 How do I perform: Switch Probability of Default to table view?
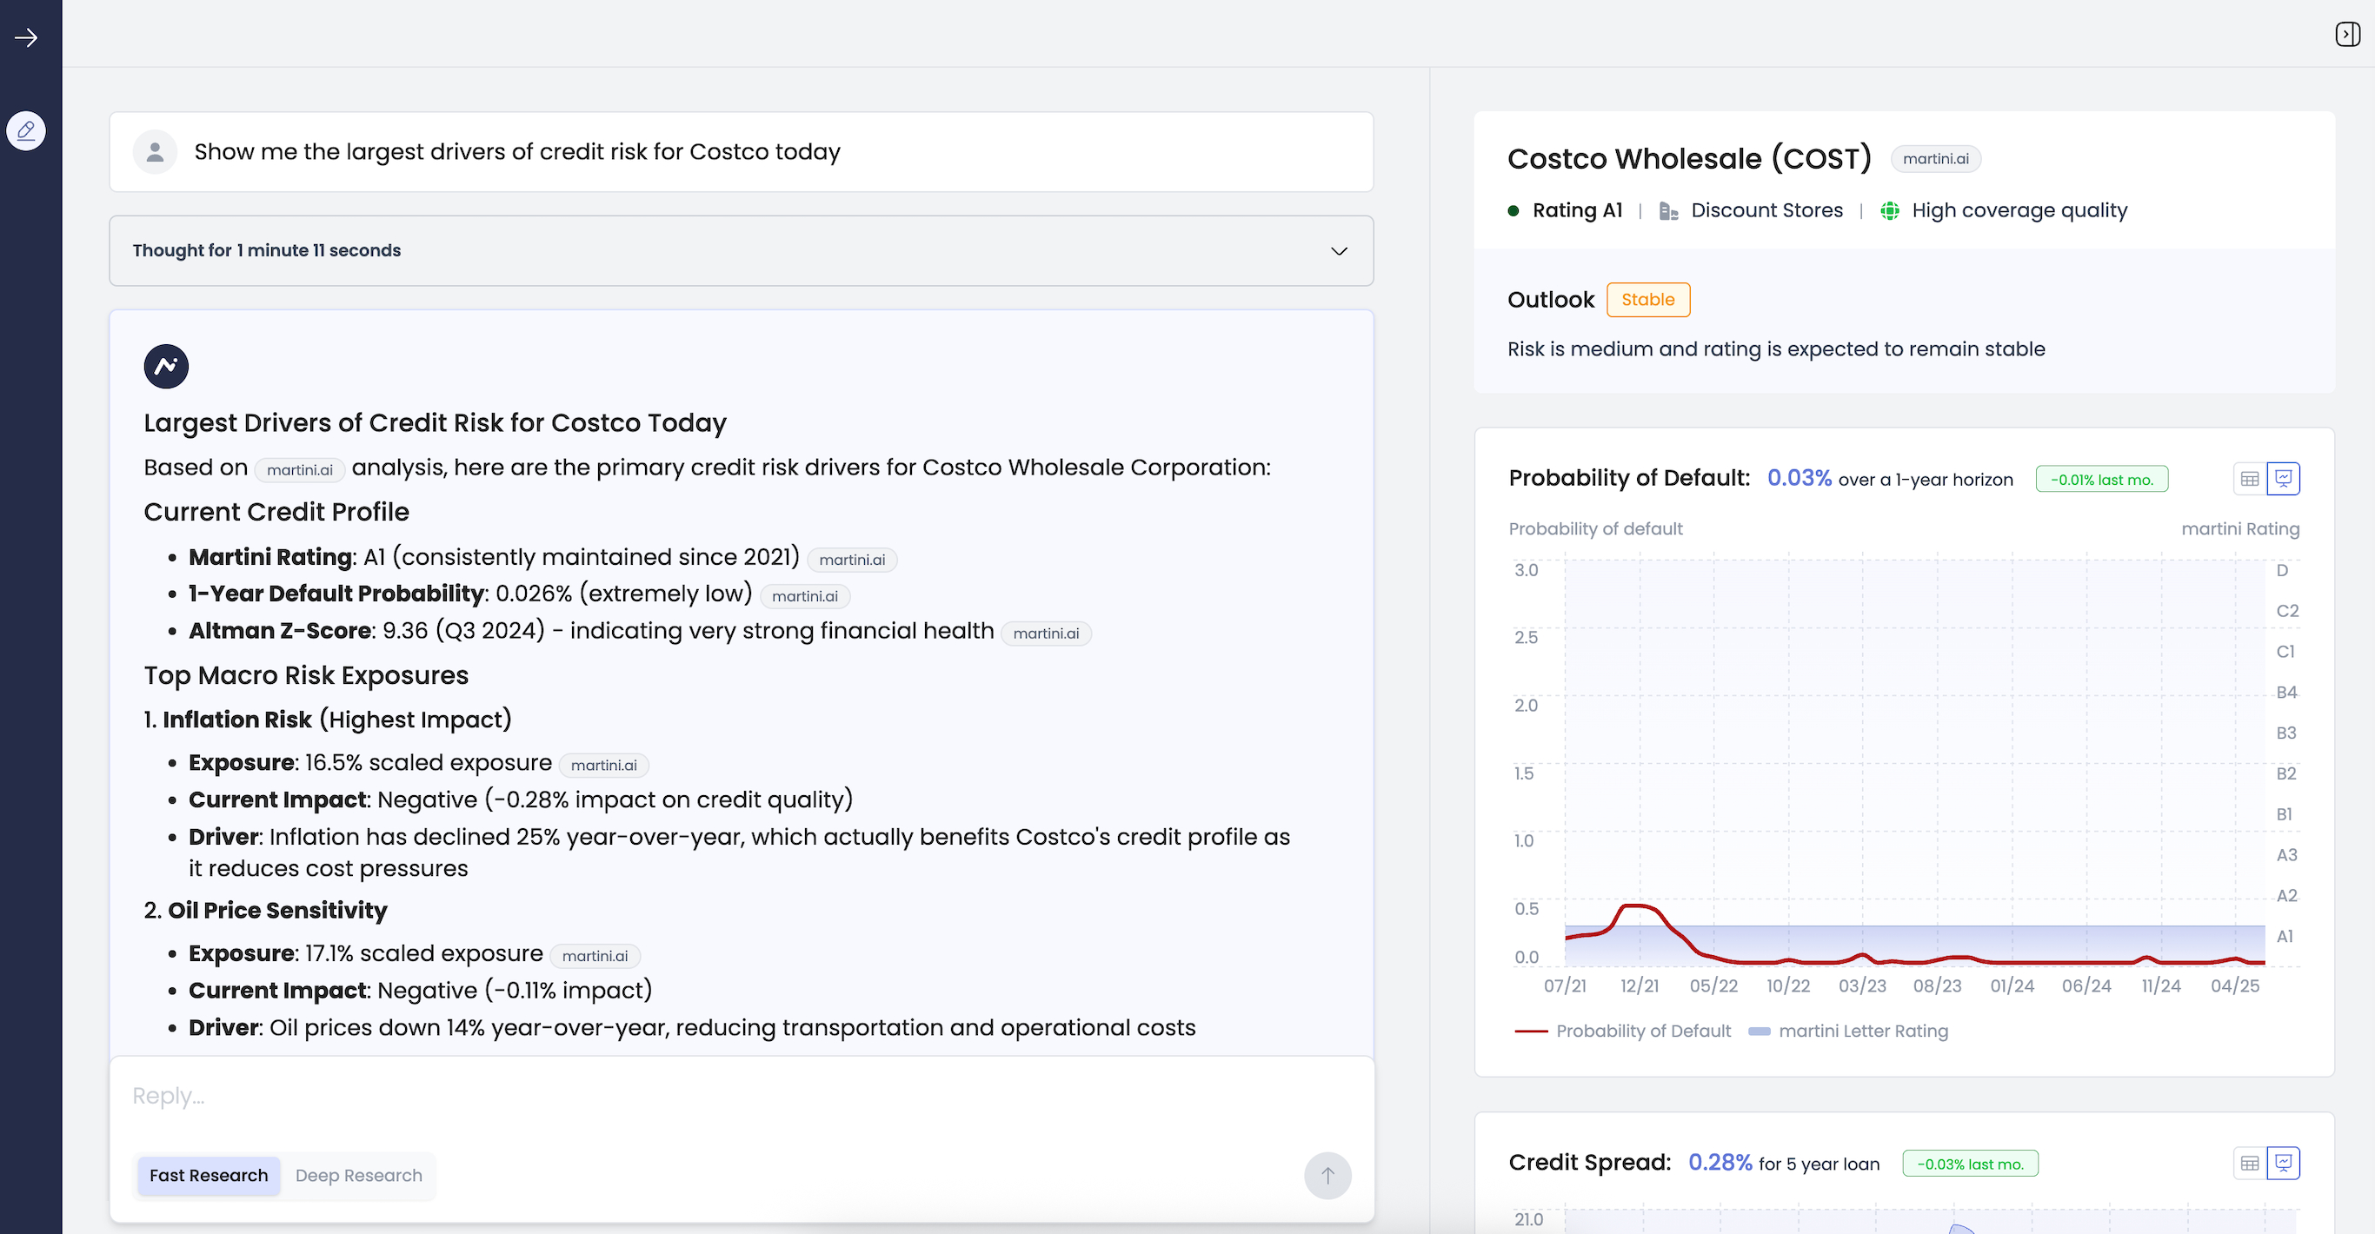pos(2250,478)
